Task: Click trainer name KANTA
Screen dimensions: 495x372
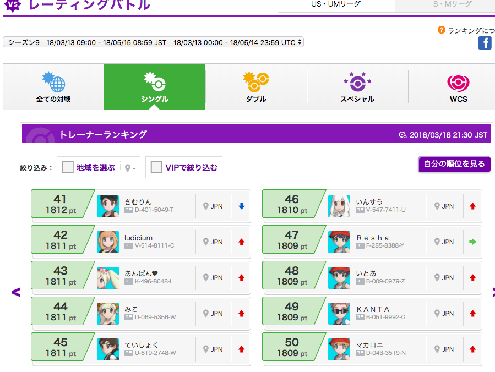Action: tap(373, 309)
